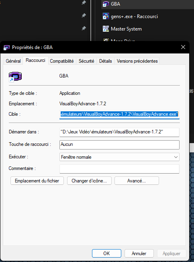
Task: Open the Exécuter window mode dropdown
Action: tap(119, 157)
